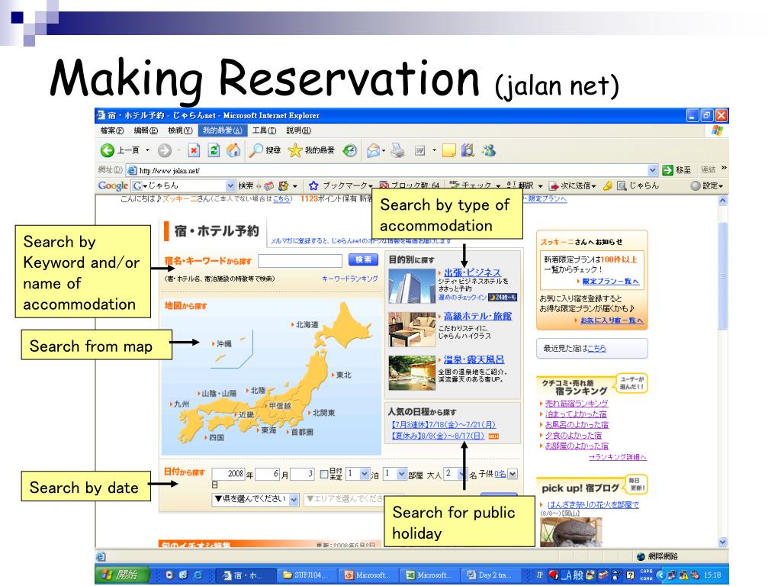Viewport: 781px width, 586px height.
Task: Open Google search box dropdown arrow
Action: [x=230, y=186]
